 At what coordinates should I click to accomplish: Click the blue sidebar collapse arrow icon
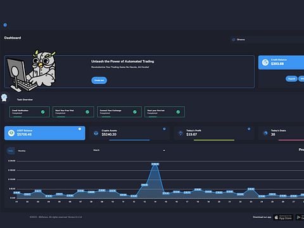5,25
